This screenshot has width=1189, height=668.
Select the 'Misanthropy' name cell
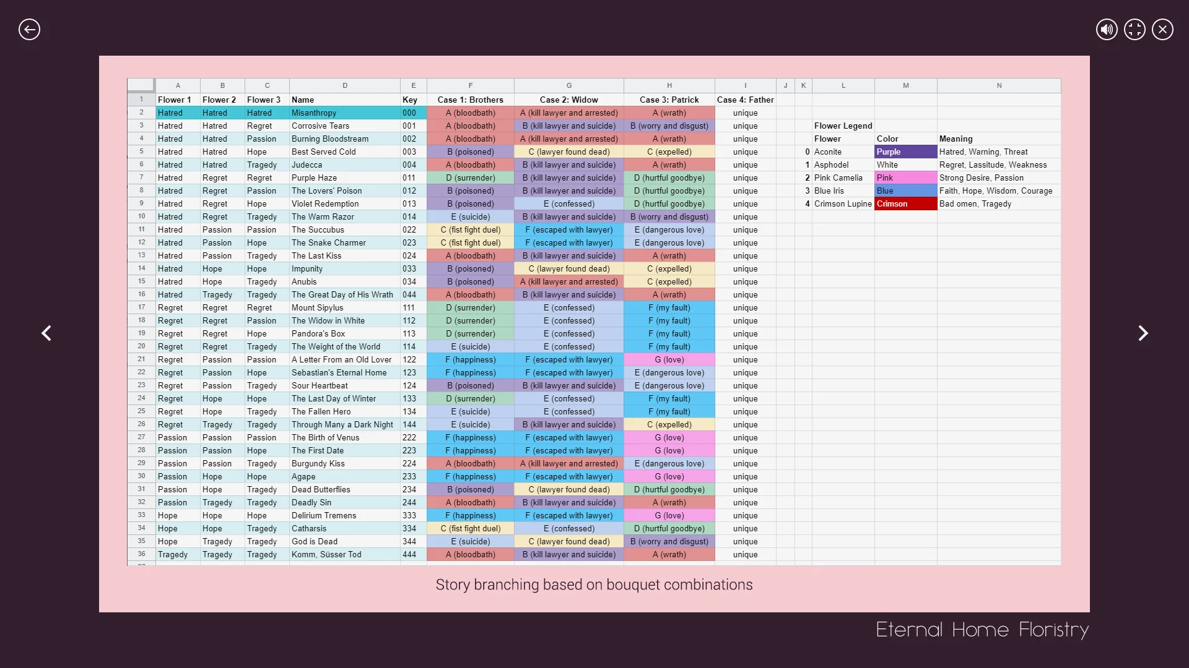coord(344,113)
